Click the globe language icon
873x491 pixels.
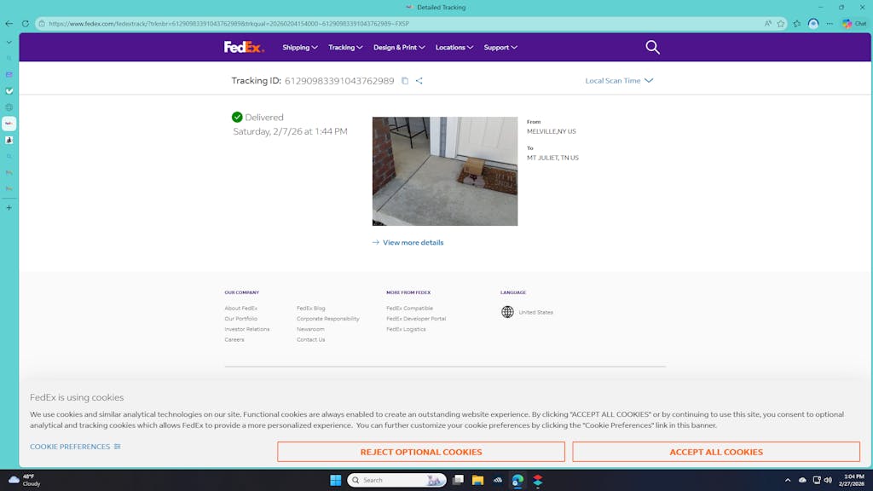(507, 312)
